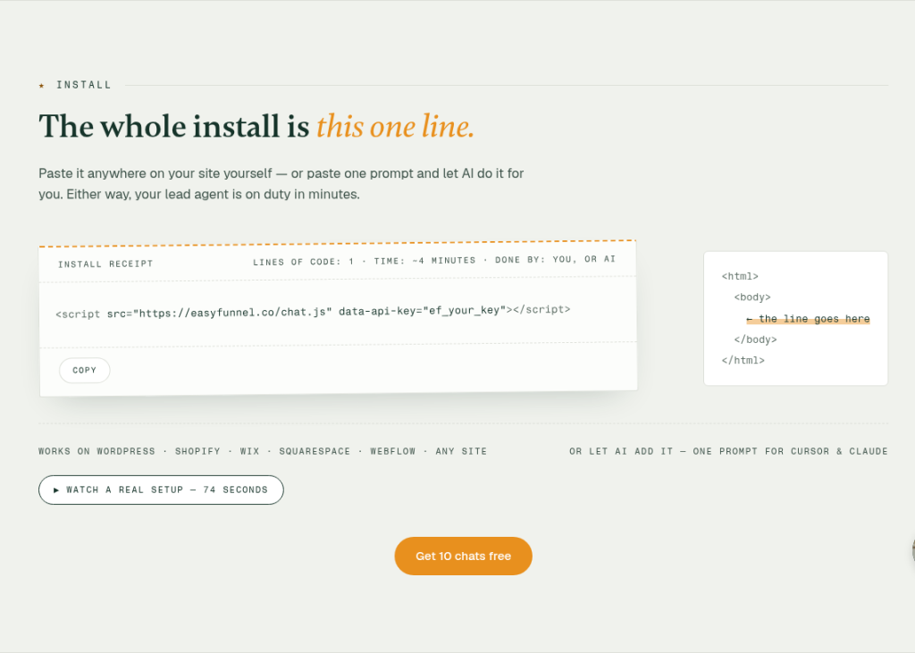Click 'TIME: ~4 MINUTES' text
The height and width of the screenshot is (653, 915).
[424, 260]
